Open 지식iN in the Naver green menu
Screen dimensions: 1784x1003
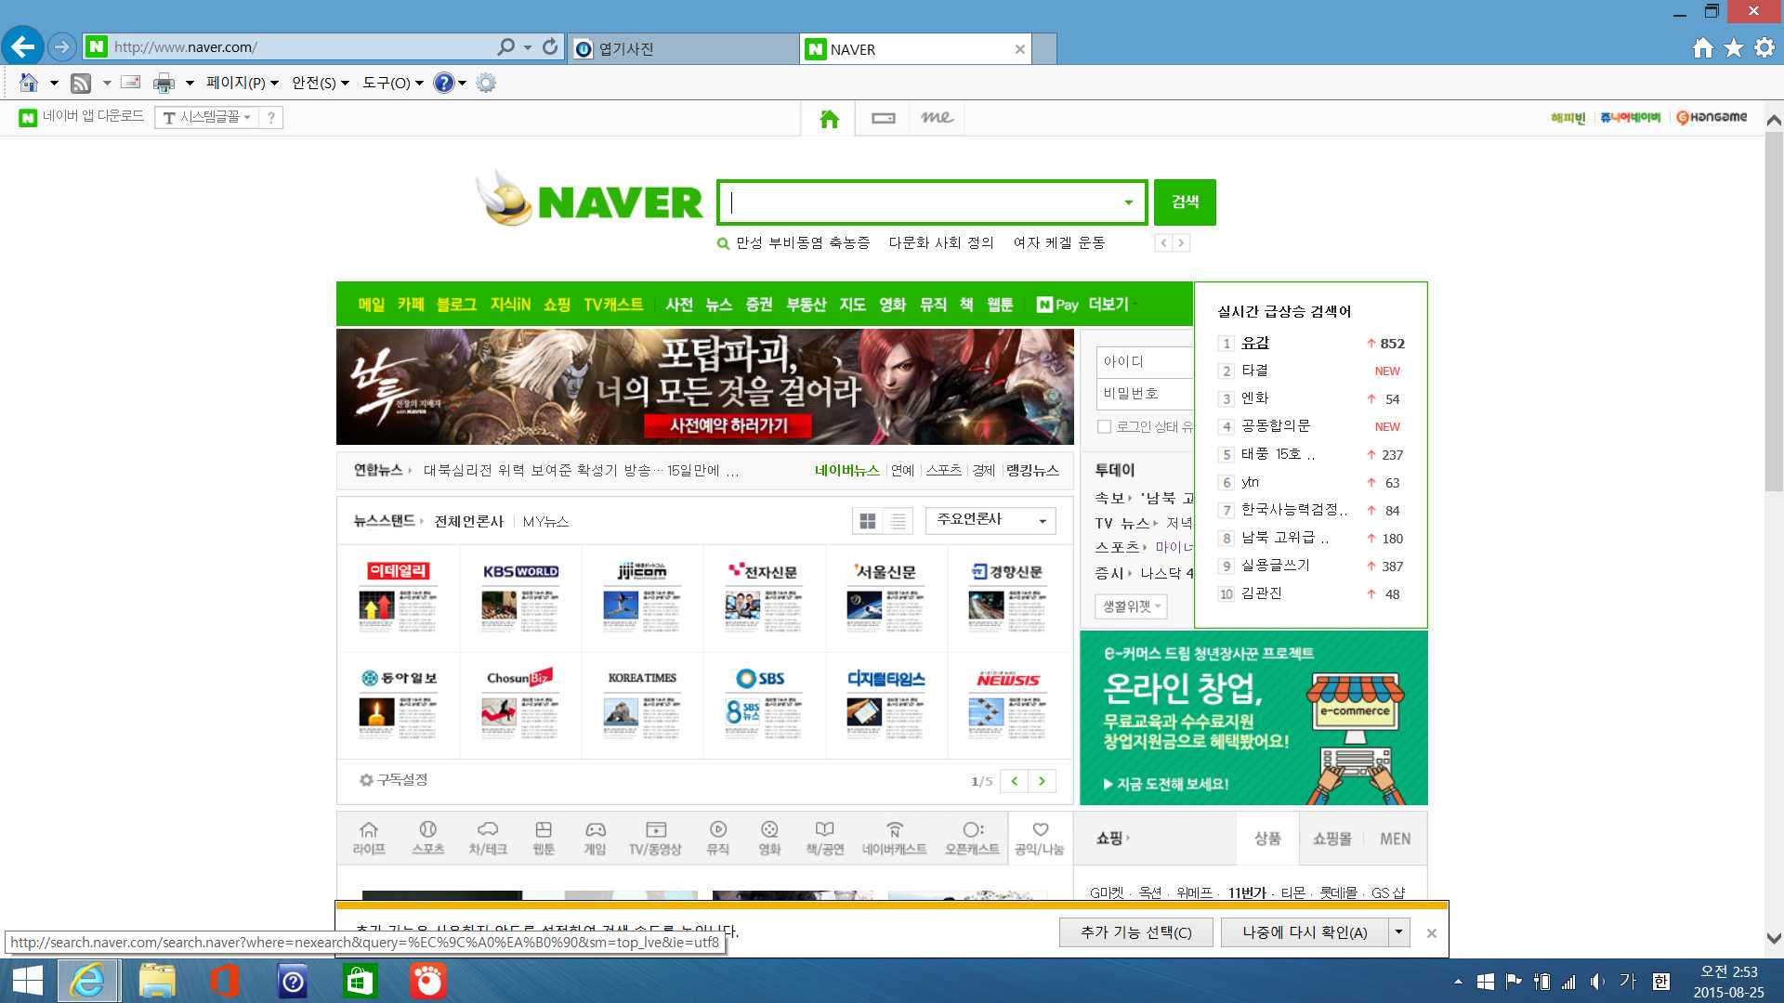tap(510, 305)
